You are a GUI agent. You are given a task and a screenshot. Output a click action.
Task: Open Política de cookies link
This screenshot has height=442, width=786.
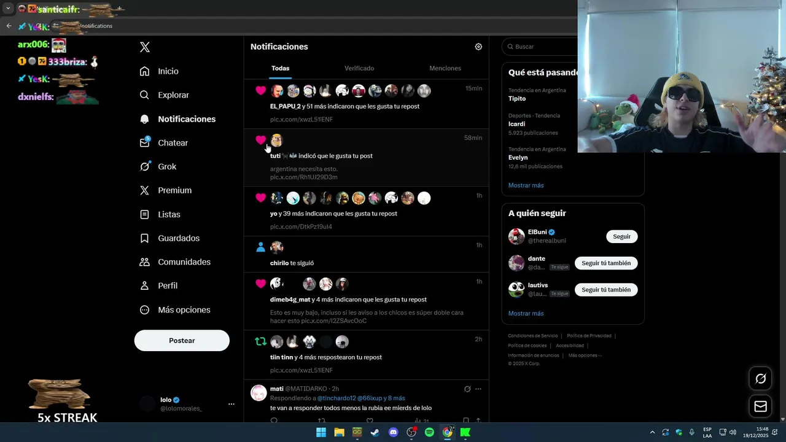coord(527,346)
